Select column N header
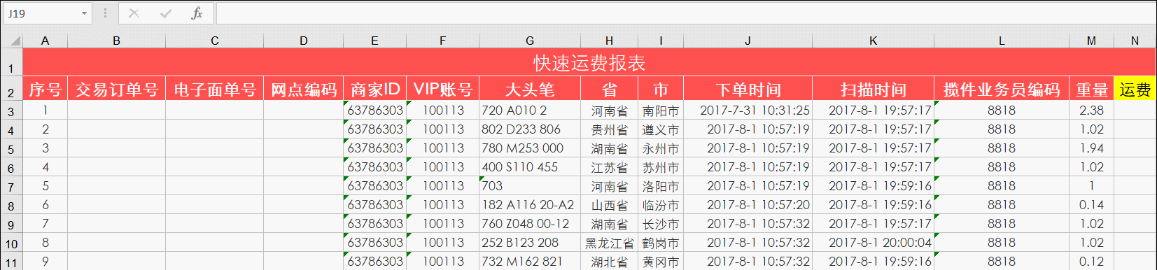Viewport: 1157px width, 270px height. click(x=1135, y=41)
